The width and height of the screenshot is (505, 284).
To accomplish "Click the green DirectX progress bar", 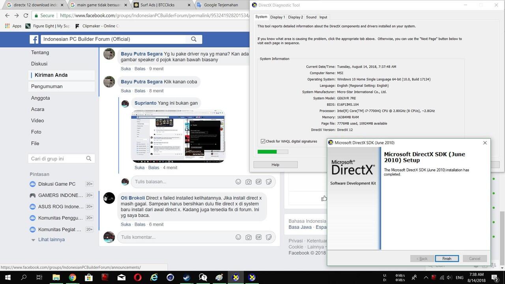I will click(x=267, y=151).
